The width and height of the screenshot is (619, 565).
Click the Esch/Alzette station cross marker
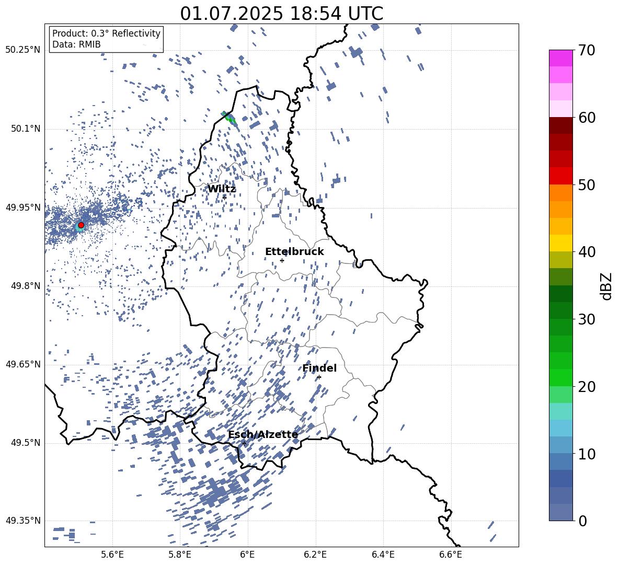tap(244, 443)
